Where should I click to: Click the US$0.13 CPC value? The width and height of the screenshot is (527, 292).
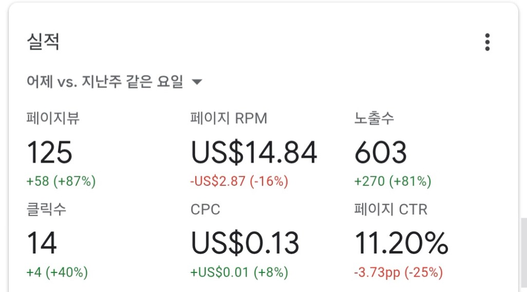tap(244, 243)
